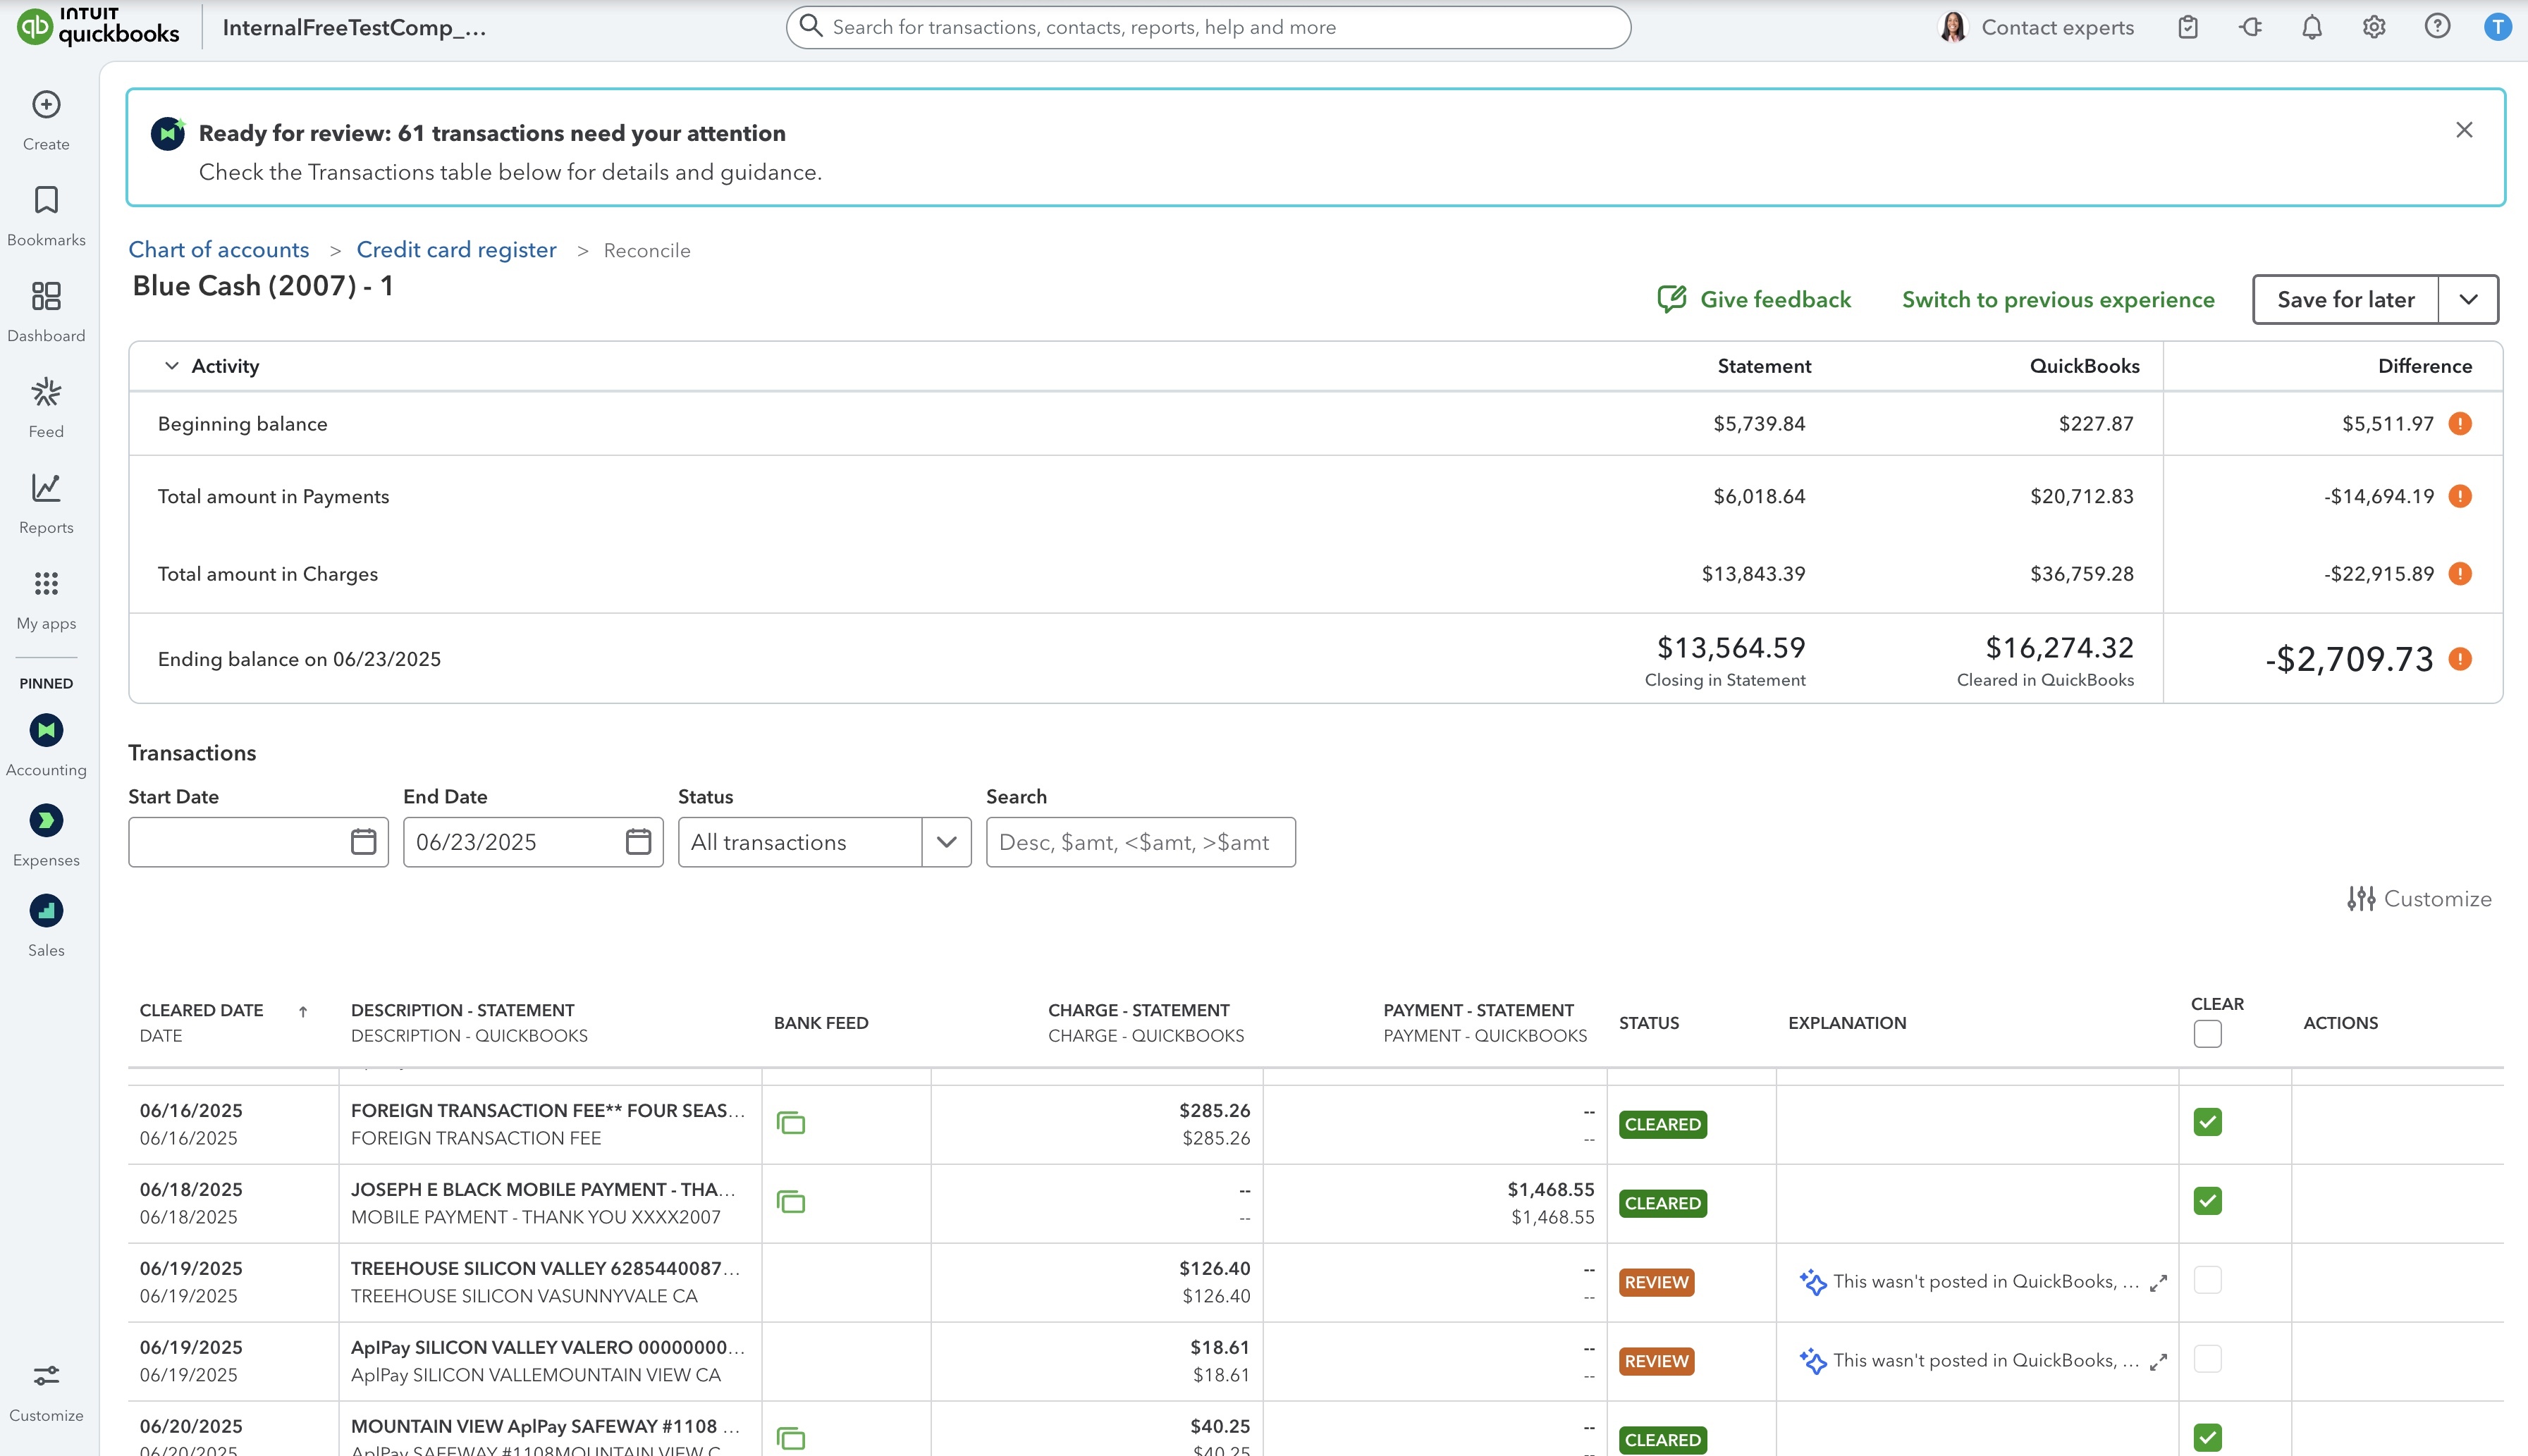The image size is (2528, 1456).
Task: Go back to Credit card register
Action: click(x=456, y=250)
